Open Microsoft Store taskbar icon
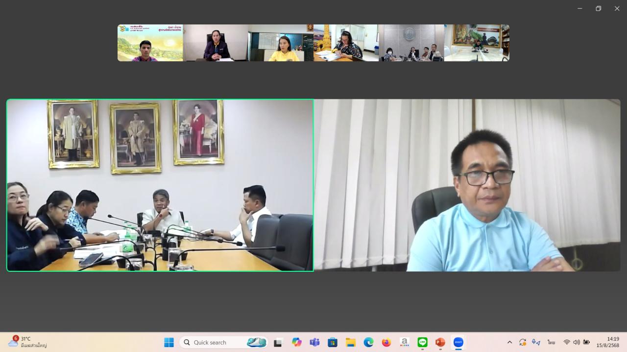Viewport: 627px width, 352px height. [x=333, y=342]
